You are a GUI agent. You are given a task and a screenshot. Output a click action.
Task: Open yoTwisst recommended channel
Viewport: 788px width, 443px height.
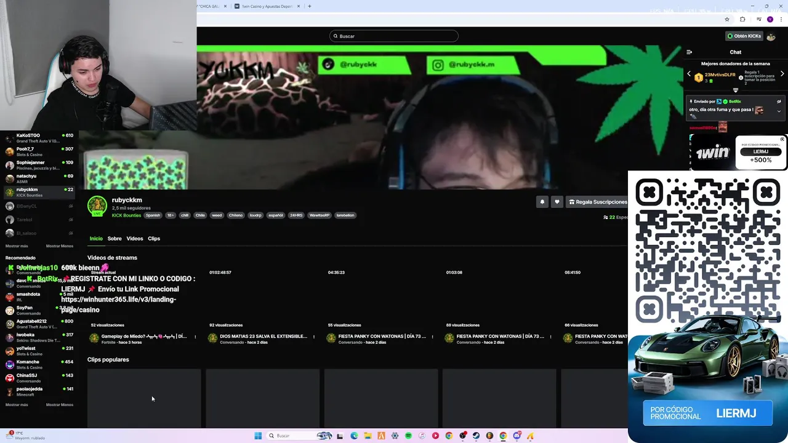(39, 351)
